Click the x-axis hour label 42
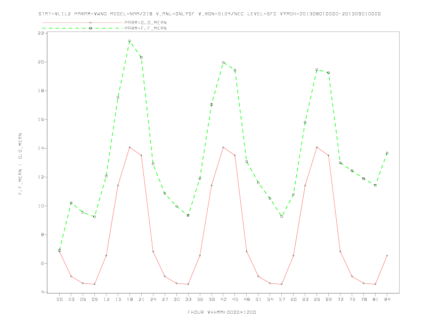422x326 pixels. click(223, 299)
